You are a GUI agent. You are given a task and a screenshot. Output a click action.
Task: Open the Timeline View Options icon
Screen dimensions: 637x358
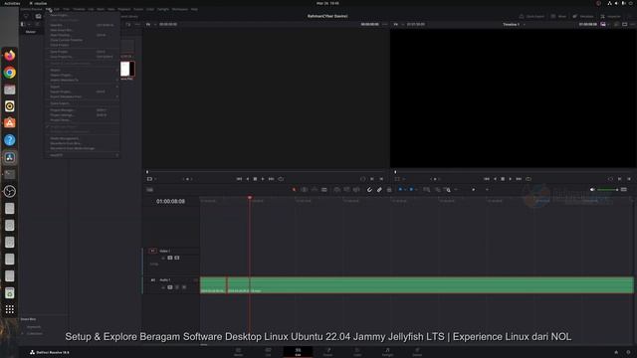(x=150, y=190)
